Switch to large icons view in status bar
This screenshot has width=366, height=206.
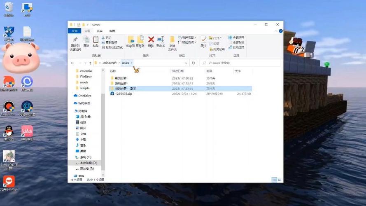coord(280,180)
